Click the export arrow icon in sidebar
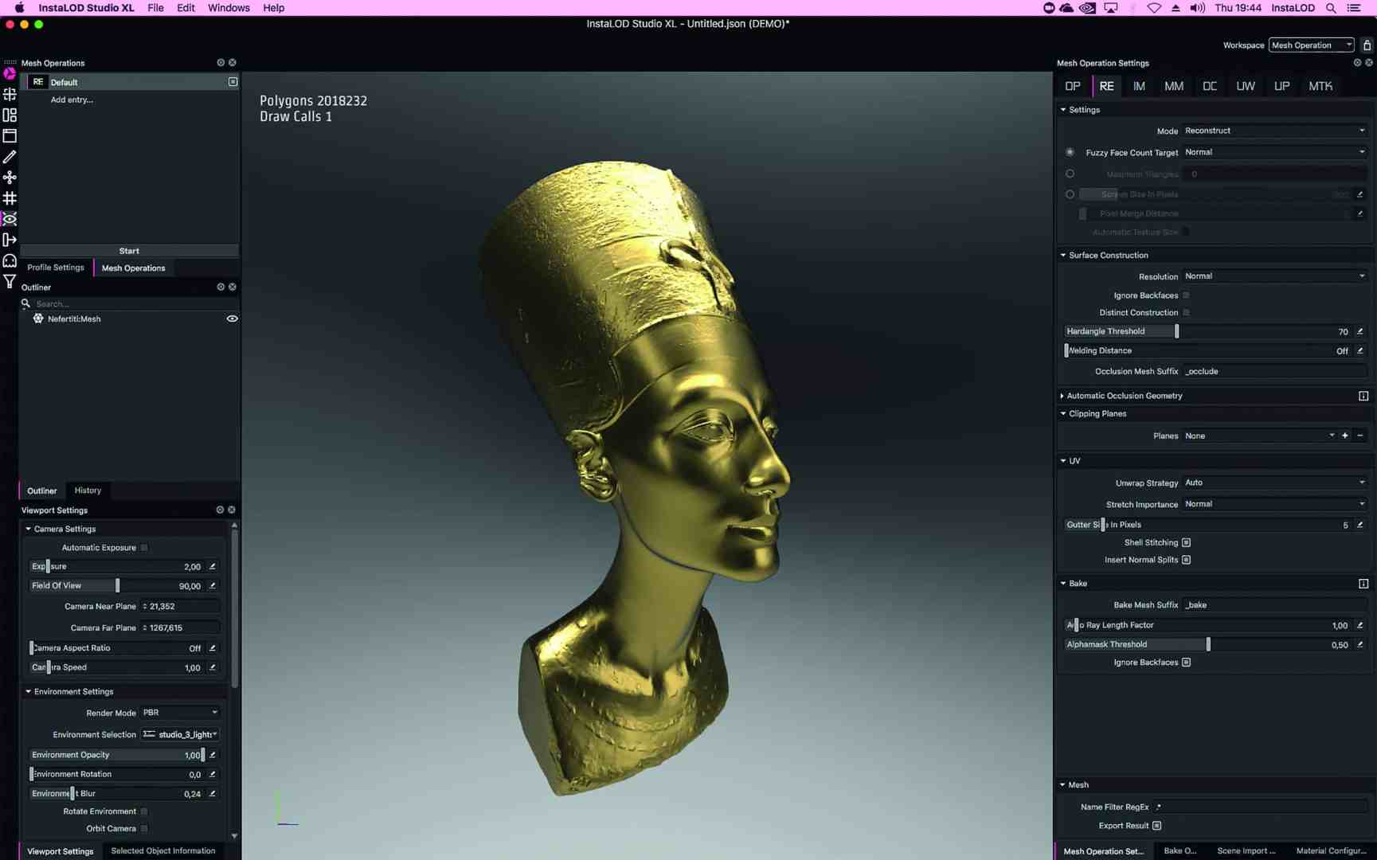Viewport: 1377px width, 860px height. coord(10,239)
